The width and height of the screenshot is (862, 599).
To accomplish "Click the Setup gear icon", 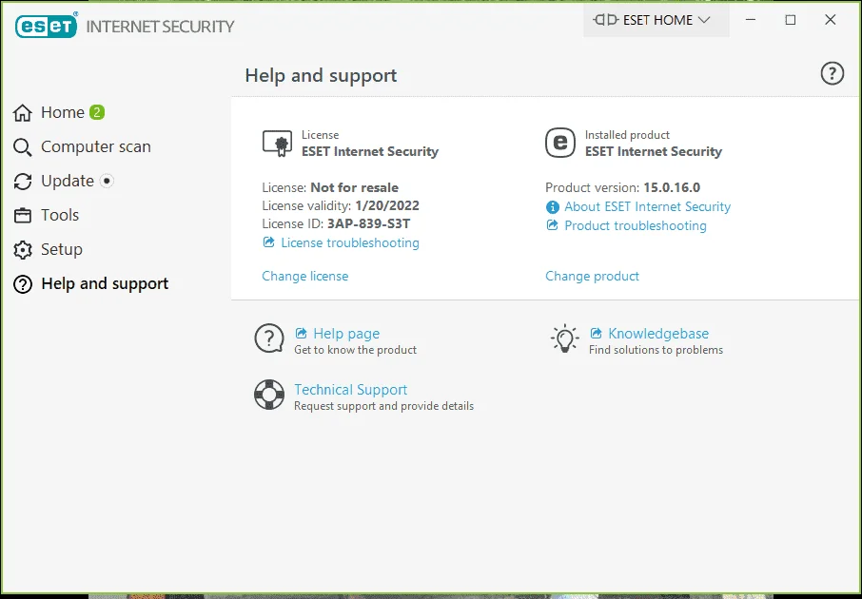I will tap(23, 250).
